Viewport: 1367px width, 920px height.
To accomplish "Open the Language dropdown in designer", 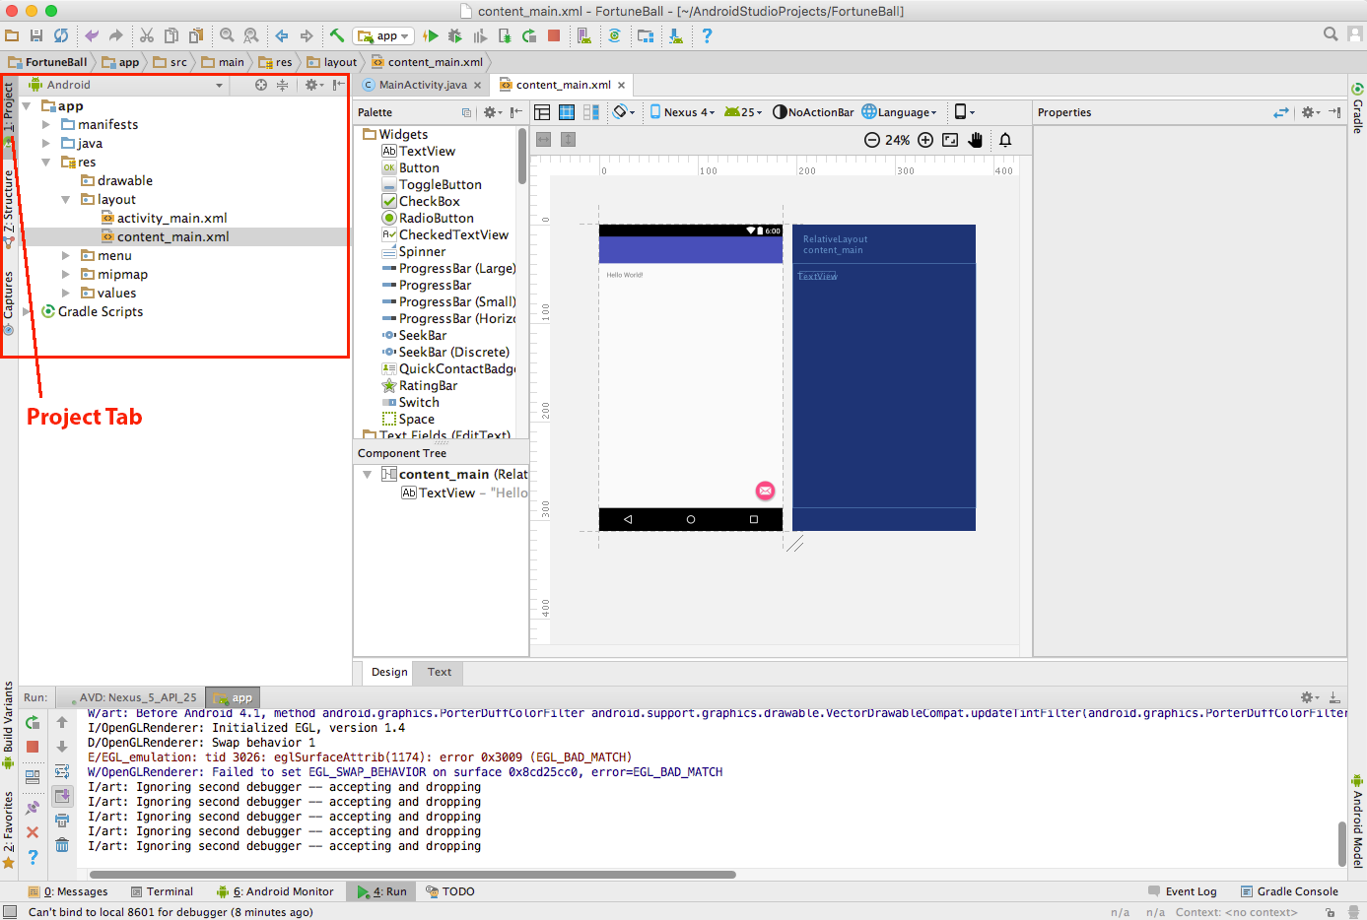I will (x=899, y=112).
